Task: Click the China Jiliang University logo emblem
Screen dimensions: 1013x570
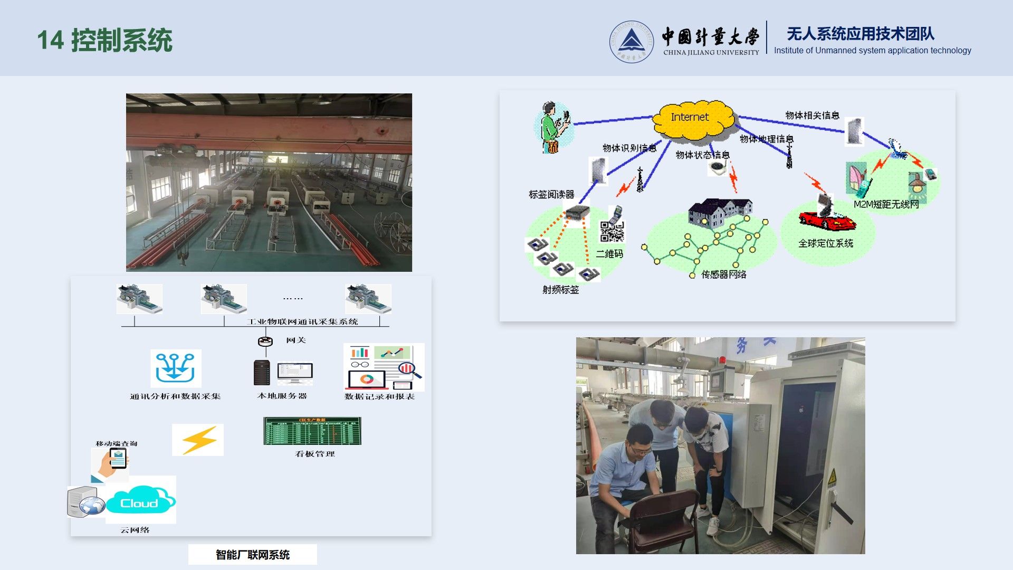Action: [x=632, y=42]
